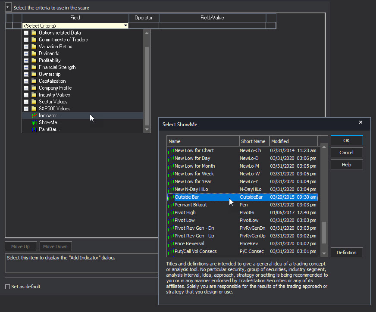
Task: Click the Ownership folder icon
Action: tap(34, 74)
